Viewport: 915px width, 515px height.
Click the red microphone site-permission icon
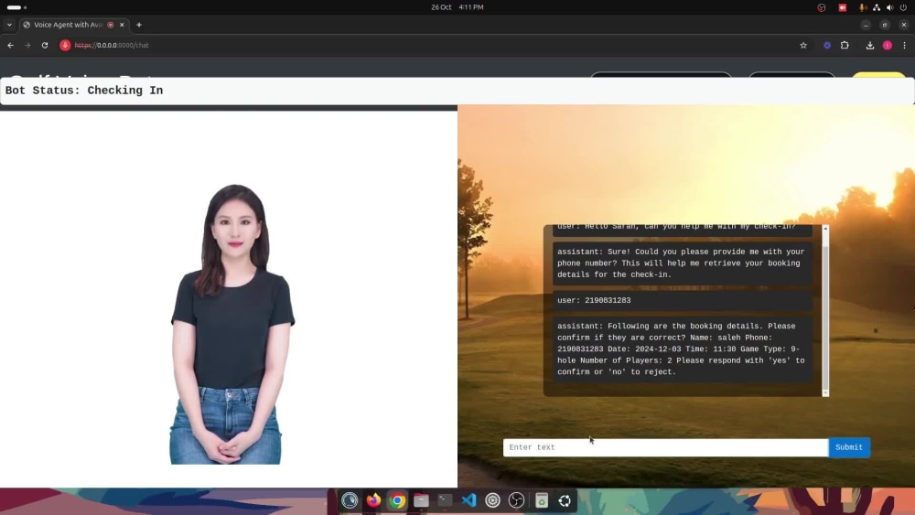pyautogui.click(x=65, y=45)
